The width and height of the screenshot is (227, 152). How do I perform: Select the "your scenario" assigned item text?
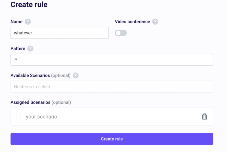coord(41,117)
